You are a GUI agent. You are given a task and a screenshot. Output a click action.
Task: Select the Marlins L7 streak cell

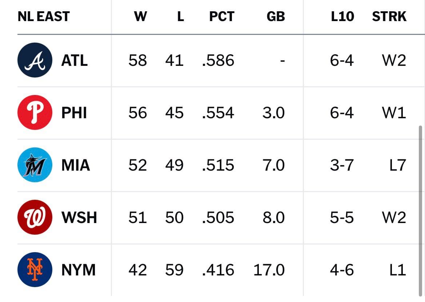398,165
